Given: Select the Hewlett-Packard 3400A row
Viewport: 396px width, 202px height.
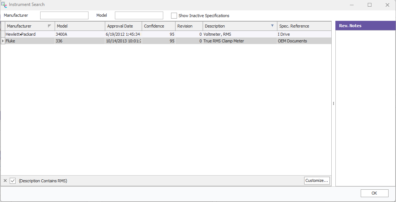Looking at the screenshot, I should [112, 34].
